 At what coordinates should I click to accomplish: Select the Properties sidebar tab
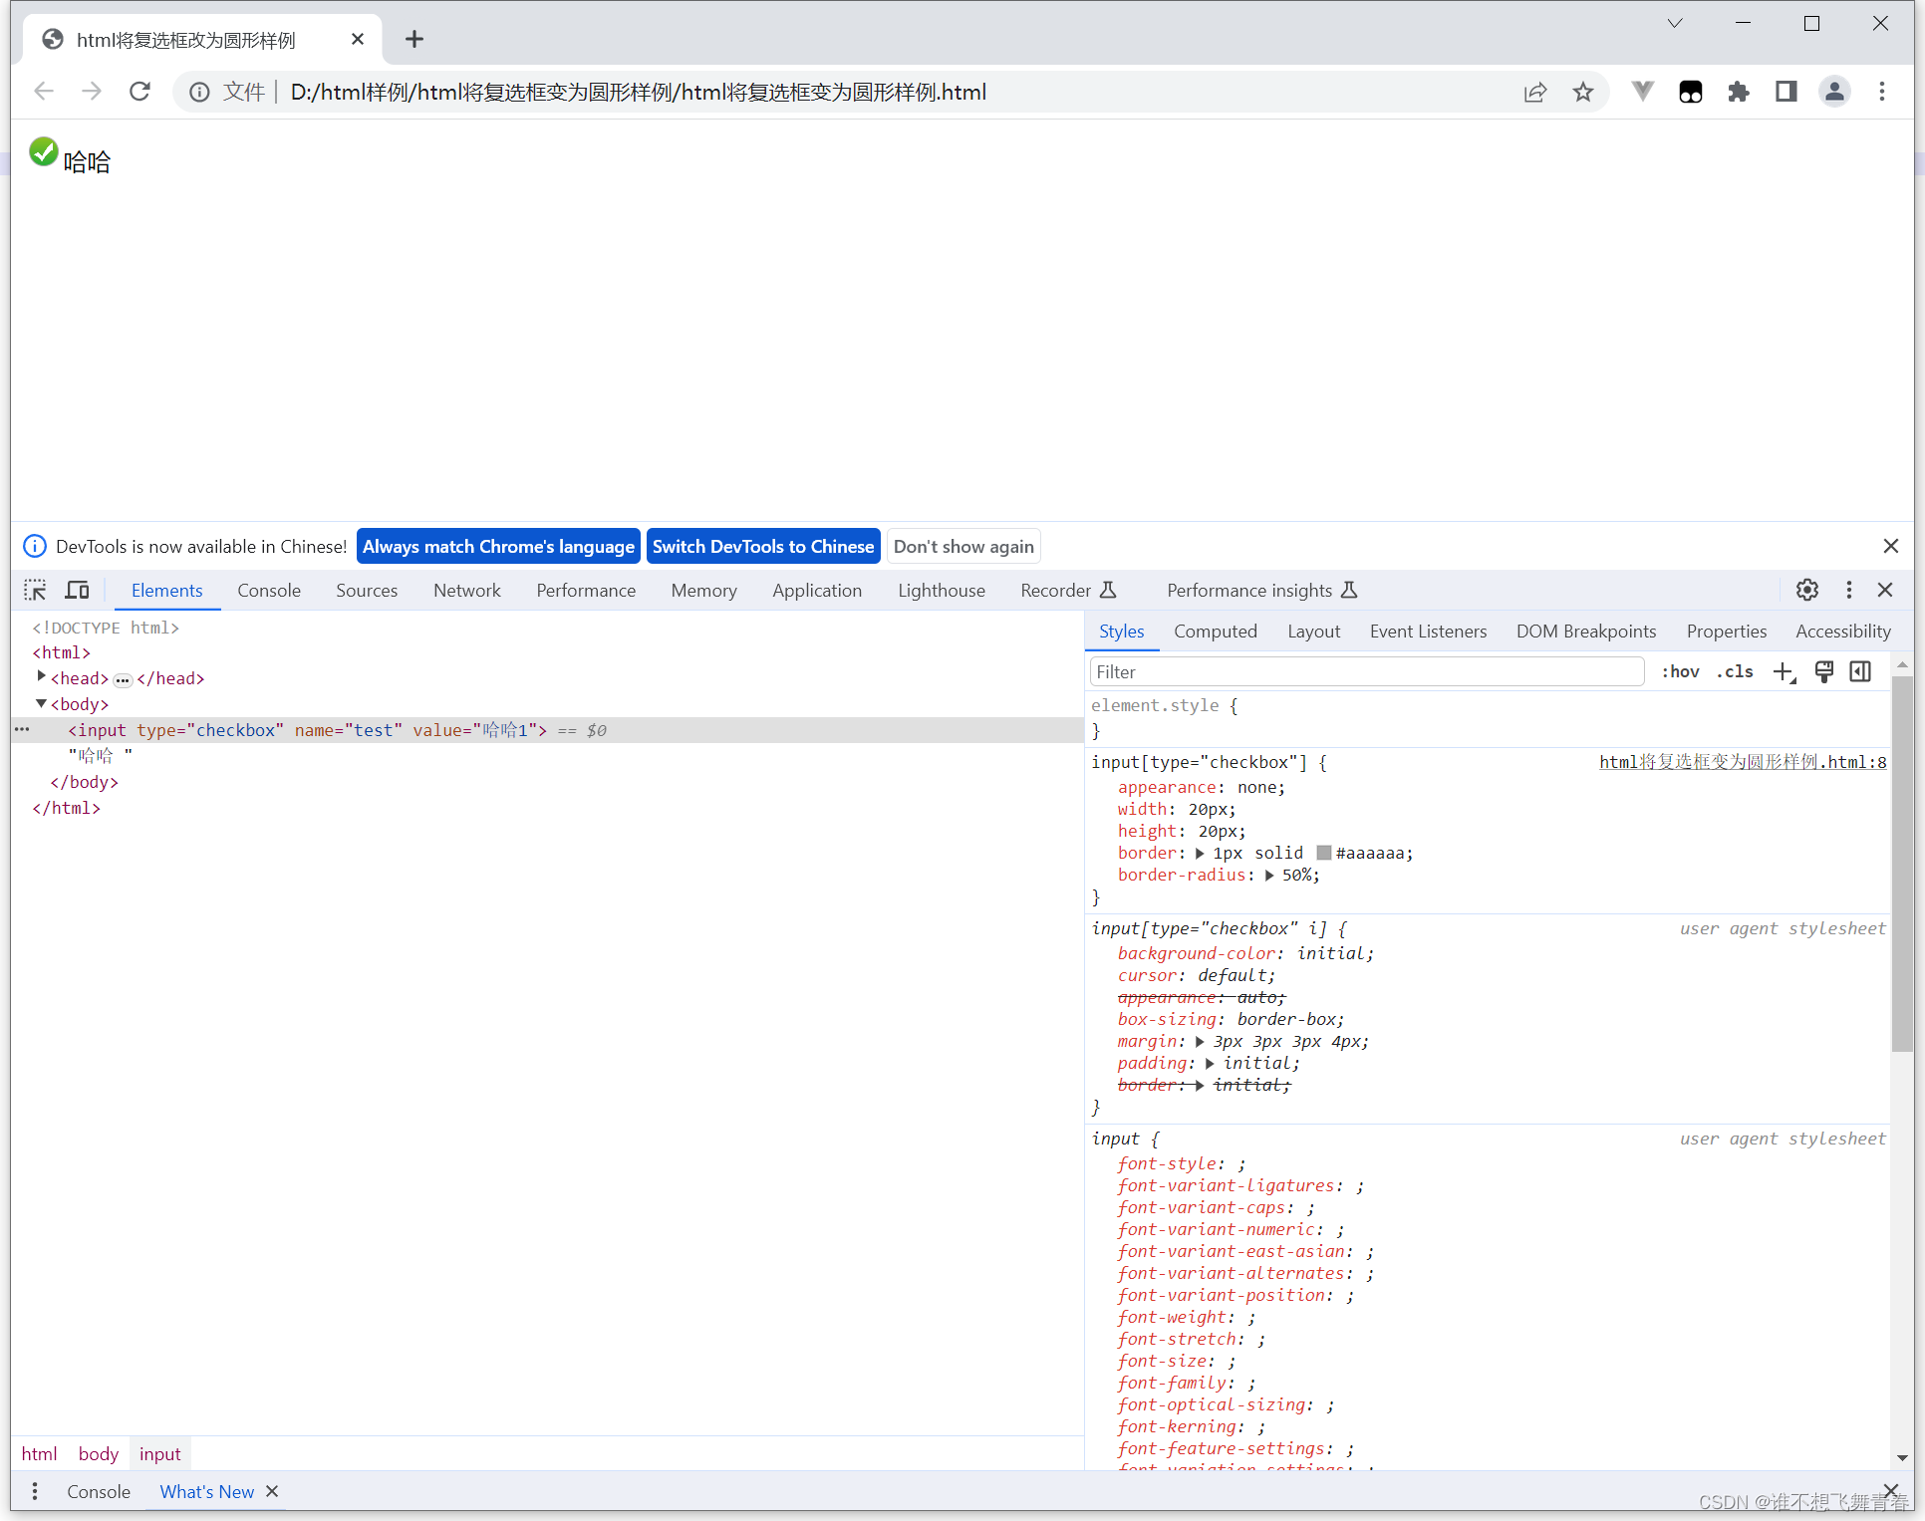(x=1727, y=632)
